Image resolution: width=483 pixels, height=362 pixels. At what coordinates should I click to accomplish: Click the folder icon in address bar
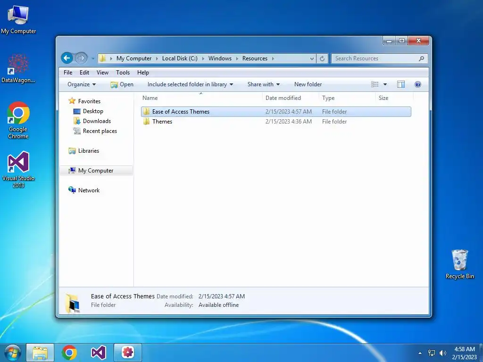(102, 58)
